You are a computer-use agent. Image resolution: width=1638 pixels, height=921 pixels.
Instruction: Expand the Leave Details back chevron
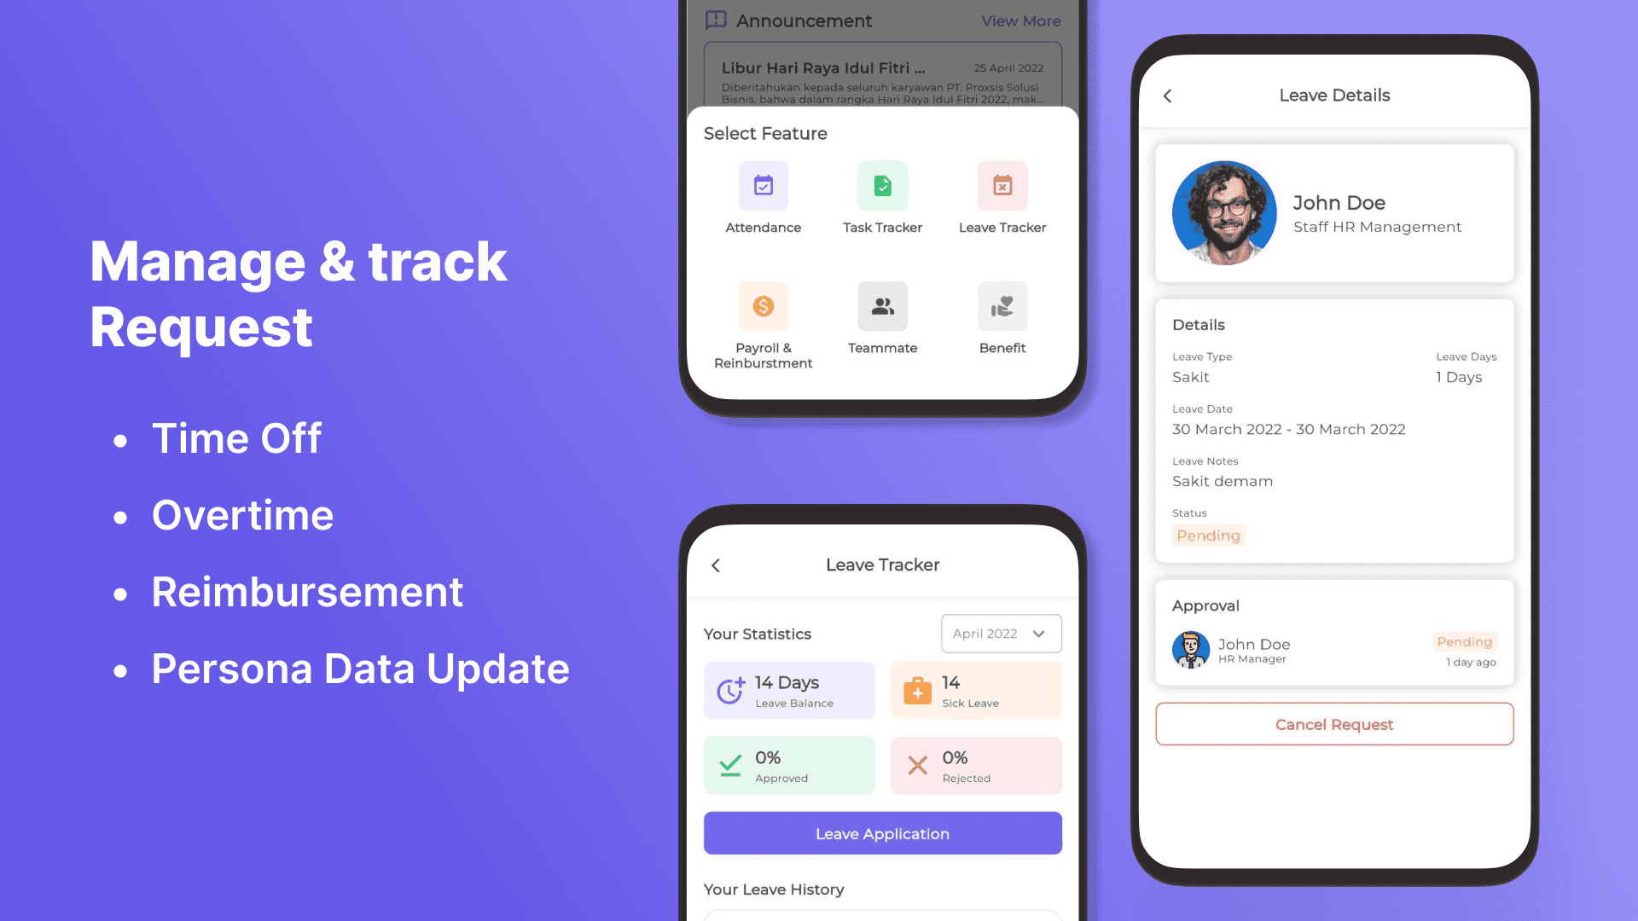[x=1168, y=96]
